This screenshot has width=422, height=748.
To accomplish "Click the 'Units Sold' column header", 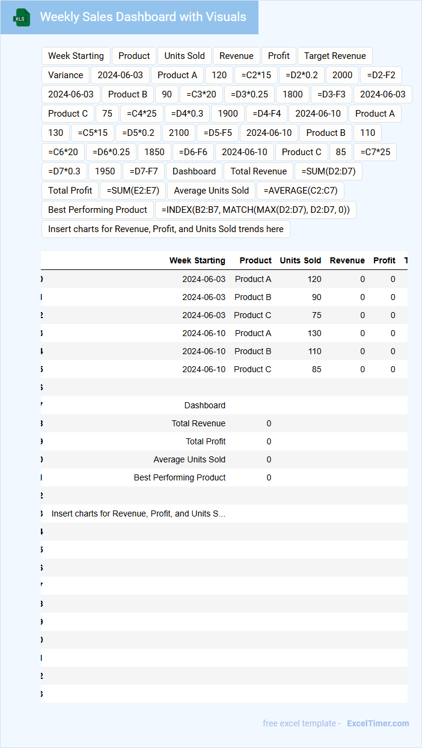I will pyautogui.click(x=301, y=260).
